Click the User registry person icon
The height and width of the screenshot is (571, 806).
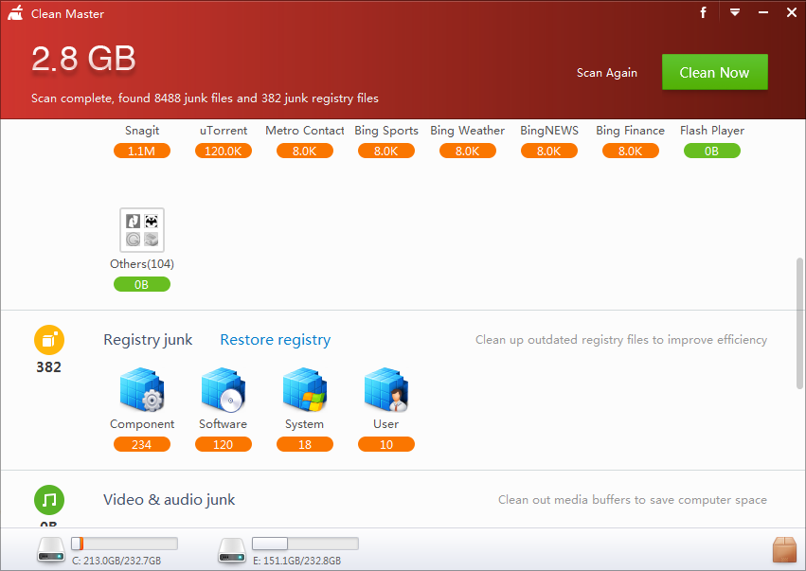(386, 389)
